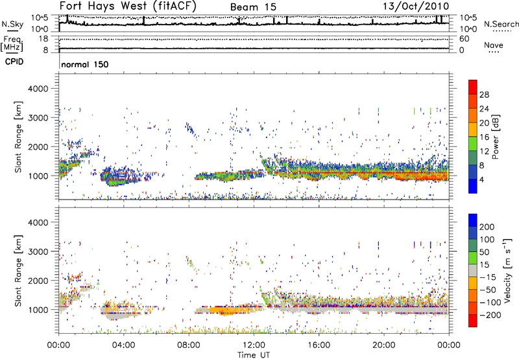The width and height of the screenshot is (519, 359).
Task: Pick the light green segment between 12 and 16 dB
Action: click(473, 144)
